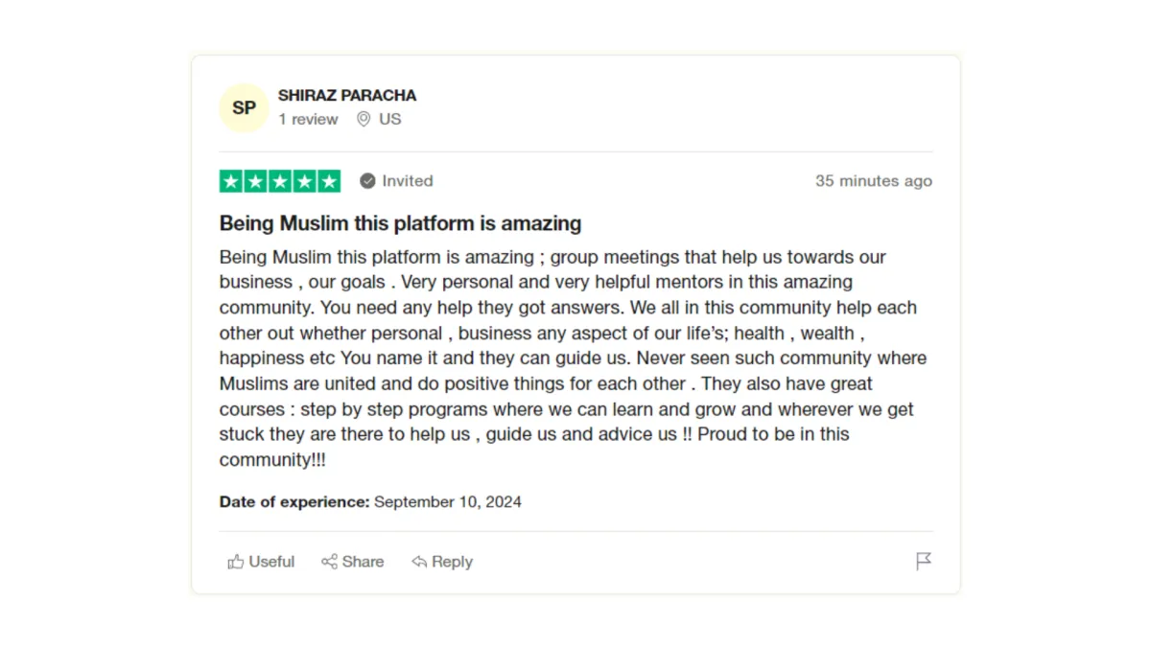Click the SP avatar circle

coord(244,107)
